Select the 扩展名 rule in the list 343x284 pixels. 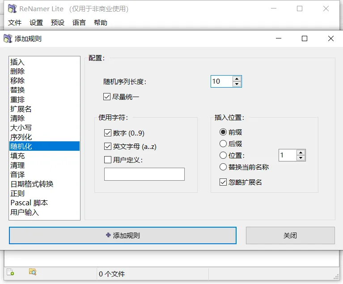pos(44,109)
